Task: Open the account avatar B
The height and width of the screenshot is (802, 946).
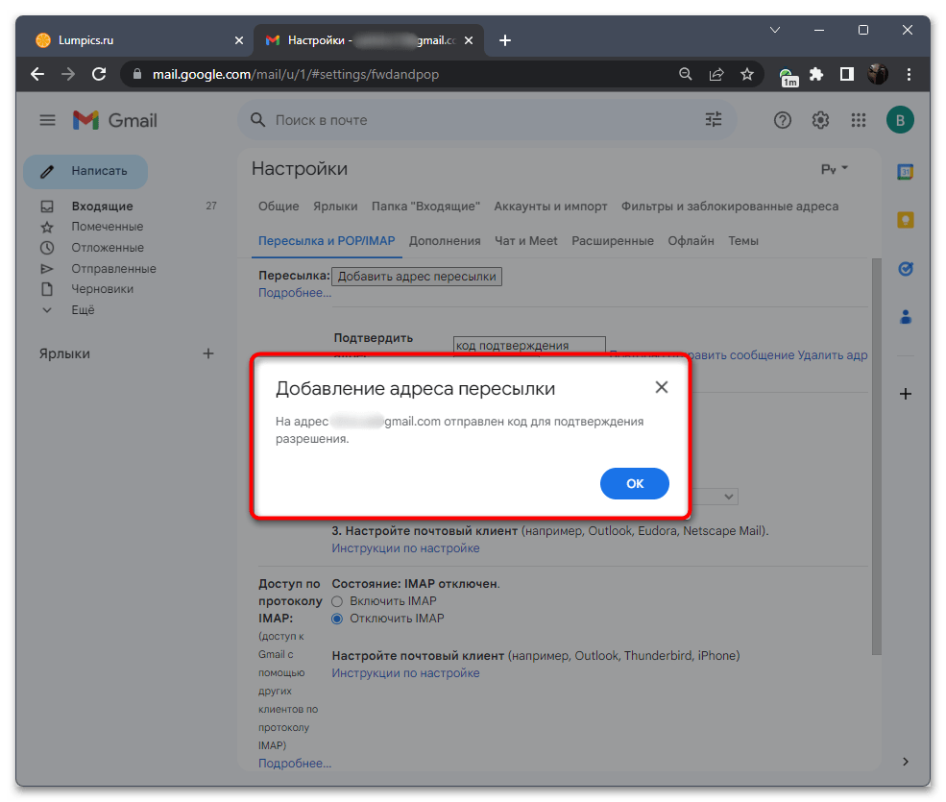Action: click(900, 120)
